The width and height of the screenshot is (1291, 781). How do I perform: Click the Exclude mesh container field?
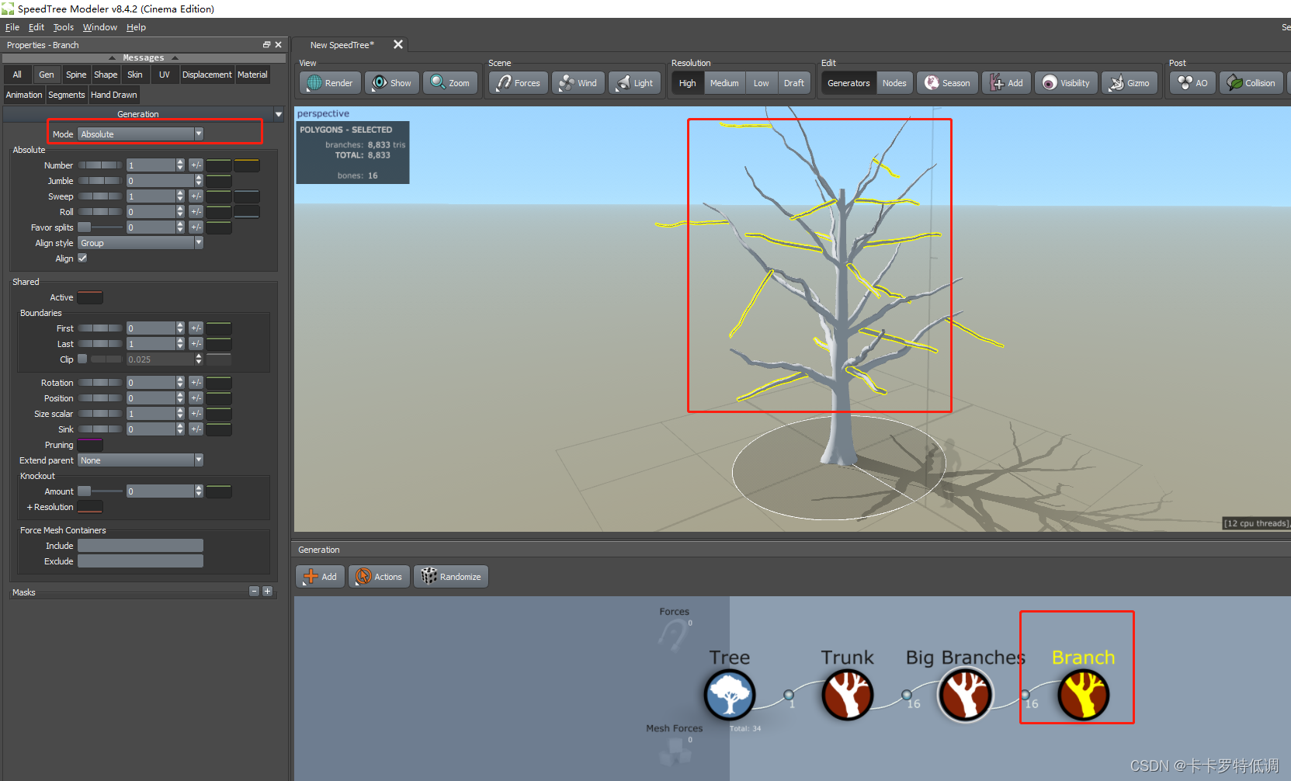pyautogui.click(x=141, y=561)
